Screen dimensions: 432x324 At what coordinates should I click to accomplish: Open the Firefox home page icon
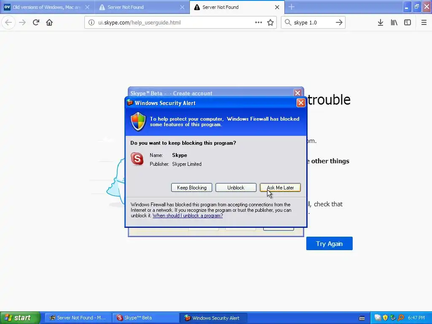pyautogui.click(x=49, y=22)
